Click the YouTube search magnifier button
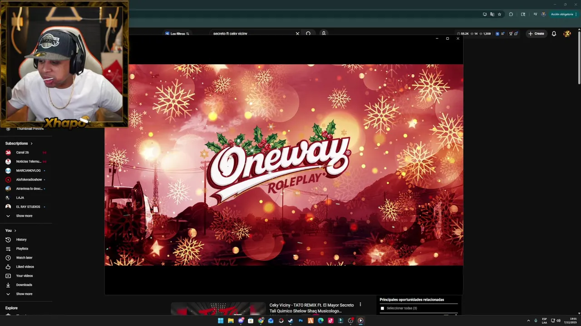 [308, 34]
